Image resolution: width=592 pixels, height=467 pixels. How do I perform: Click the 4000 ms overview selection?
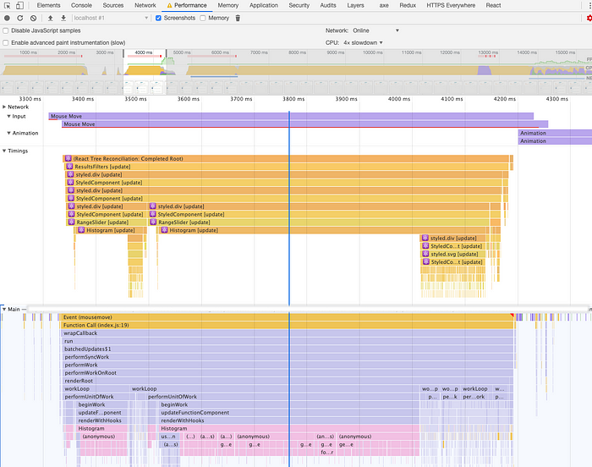[x=145, y=72]
